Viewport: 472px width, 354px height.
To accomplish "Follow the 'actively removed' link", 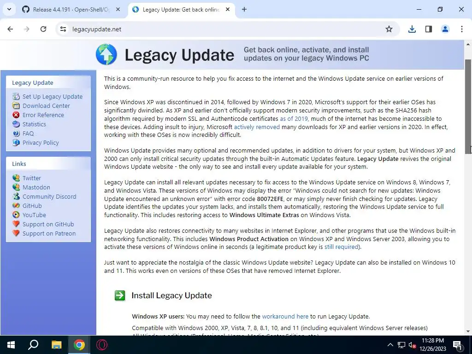I will pos(257,127).
